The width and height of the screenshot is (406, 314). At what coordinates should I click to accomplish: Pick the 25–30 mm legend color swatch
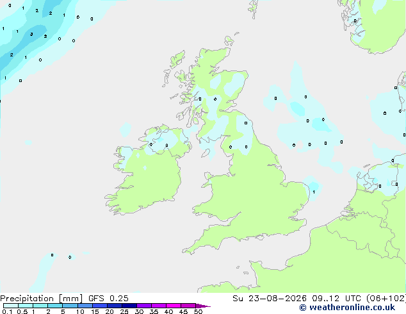click(129, 306)
